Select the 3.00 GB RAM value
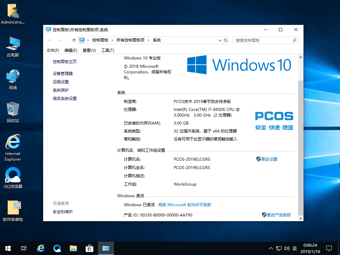Viewport: 340px width, 255px height. pos(181,123)
